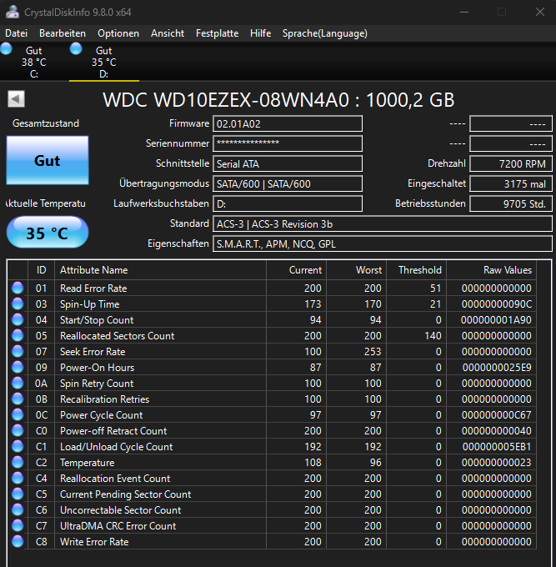Click status orb for Spin Retry Count
This screenshot has height=567, width=556.
(x=18, y=384)
